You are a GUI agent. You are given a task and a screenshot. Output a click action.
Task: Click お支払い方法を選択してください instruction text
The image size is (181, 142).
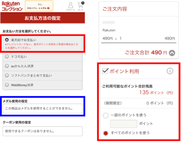click(27, 31)
